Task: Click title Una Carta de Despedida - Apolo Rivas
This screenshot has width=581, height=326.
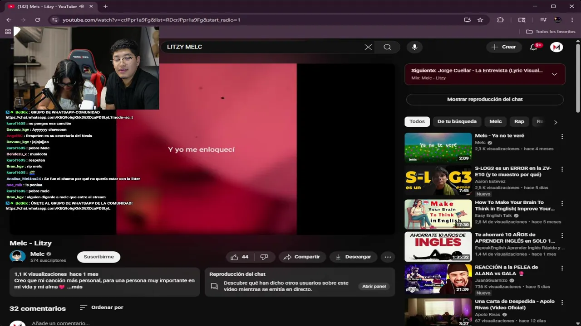Action: [515, 304]
